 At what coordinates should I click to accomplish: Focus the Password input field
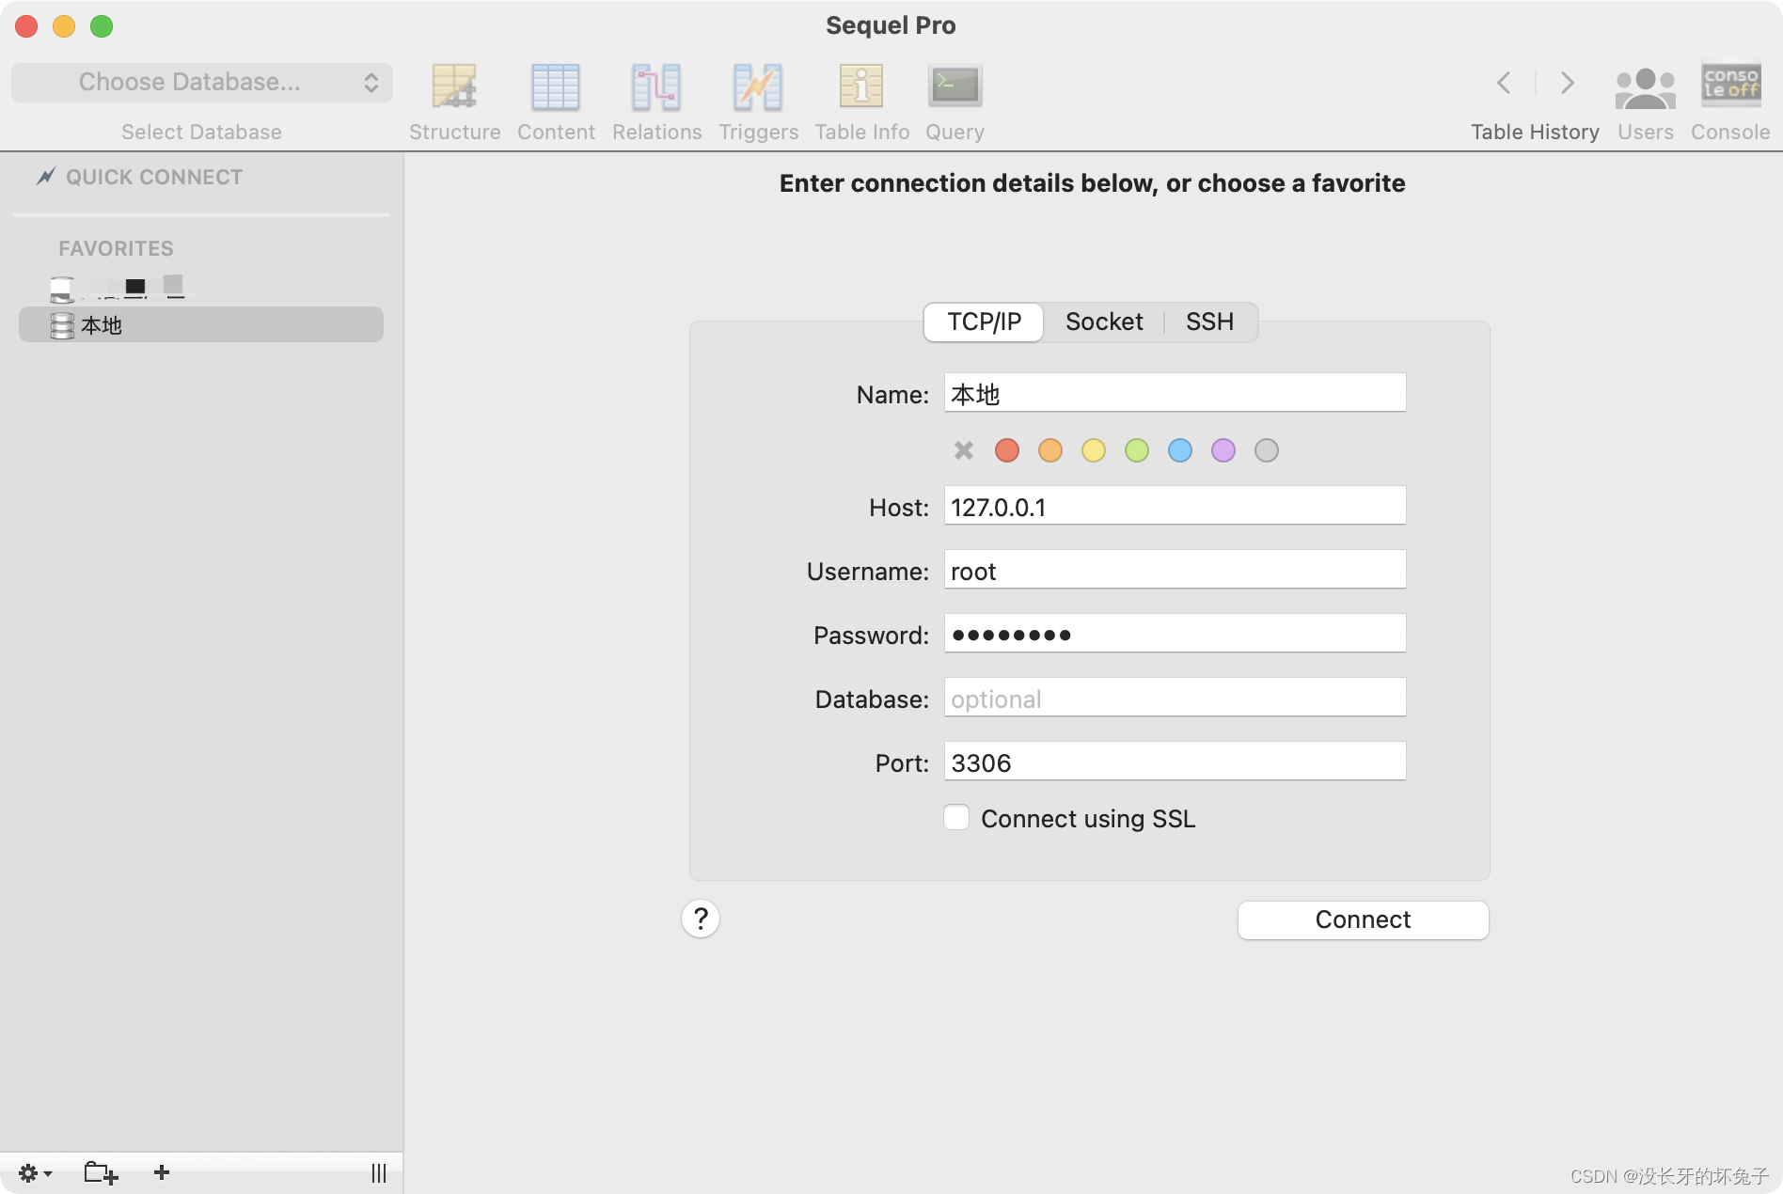pyautogui.click(x=1175, y=634)
